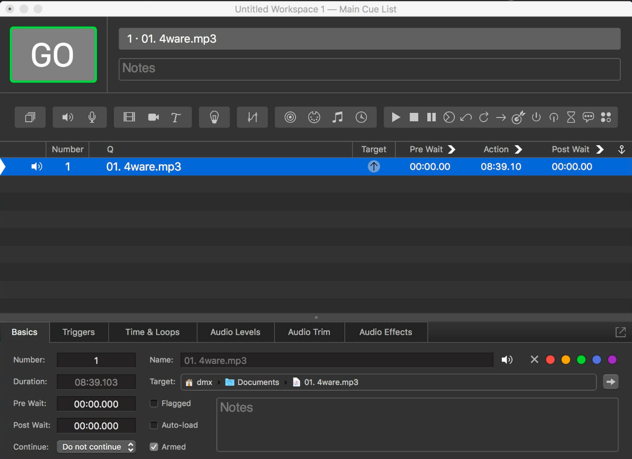Click the Pre Wait column chevron

[x=452, y=149]
